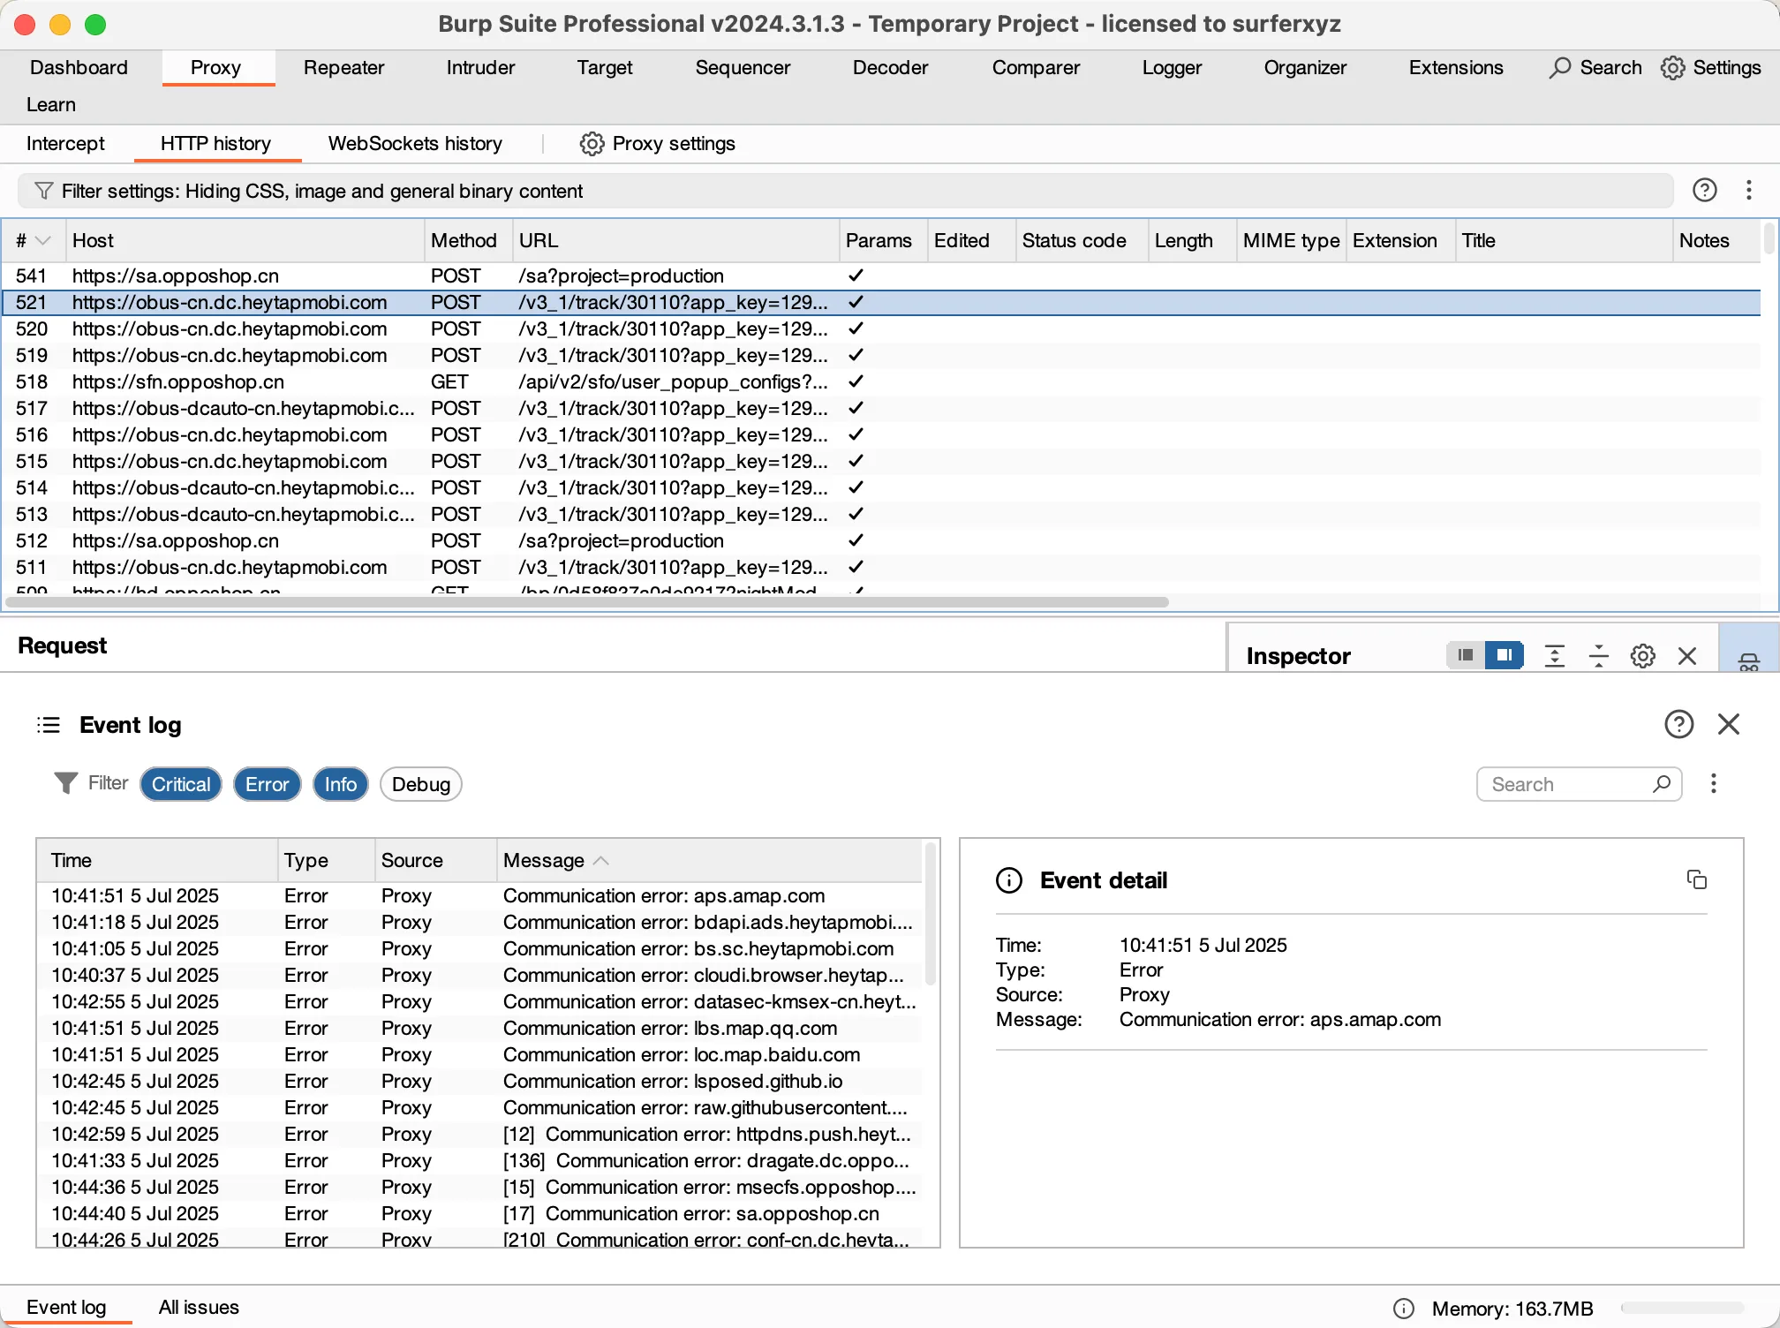Click the Filter settings bar
This screenshot has height=1328, width=1780.
845,191
